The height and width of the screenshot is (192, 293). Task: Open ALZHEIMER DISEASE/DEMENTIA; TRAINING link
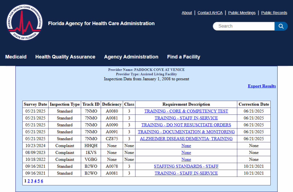click(x=186, y=139)
